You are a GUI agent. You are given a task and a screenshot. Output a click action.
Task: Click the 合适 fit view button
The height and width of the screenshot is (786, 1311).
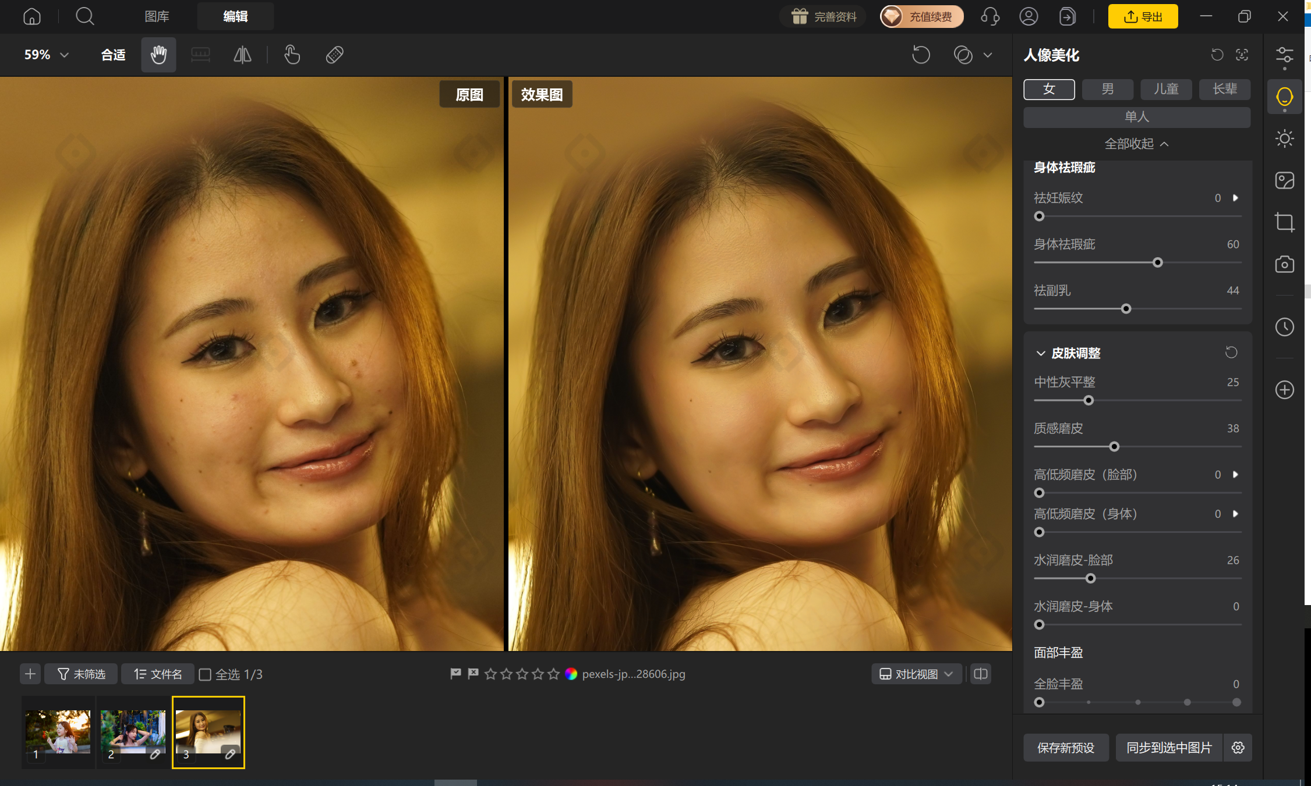point(113,55)
